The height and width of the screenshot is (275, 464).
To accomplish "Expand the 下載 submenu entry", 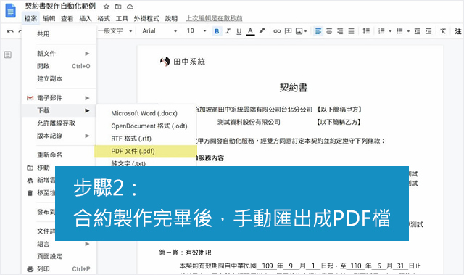I will coord(59,110).
